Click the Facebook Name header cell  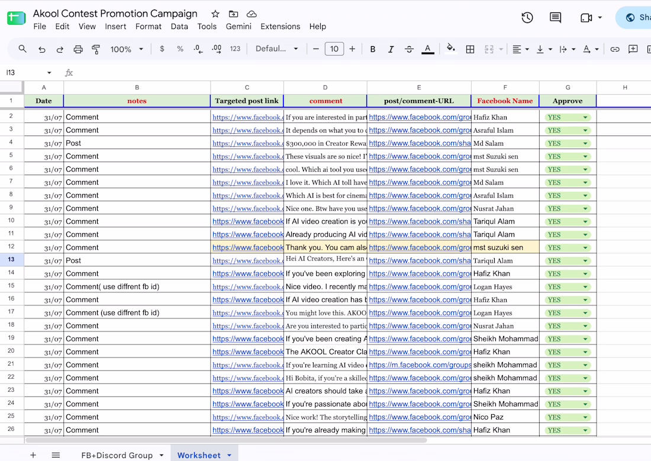505,101
